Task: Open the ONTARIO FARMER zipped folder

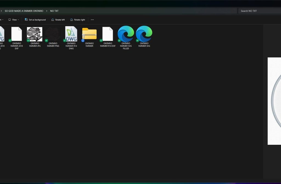Action: [89, 34]
